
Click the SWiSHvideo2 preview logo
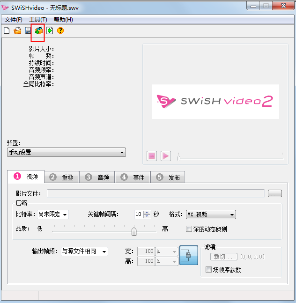click(x=215, y=101)
